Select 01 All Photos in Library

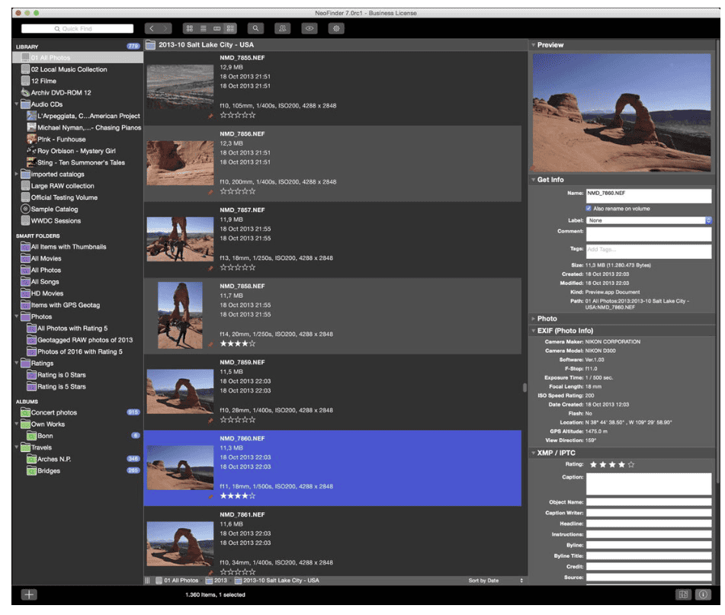coord(78,57)
